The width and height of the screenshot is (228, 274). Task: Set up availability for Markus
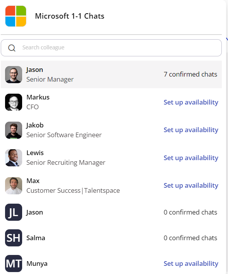[x=191, y=102]
